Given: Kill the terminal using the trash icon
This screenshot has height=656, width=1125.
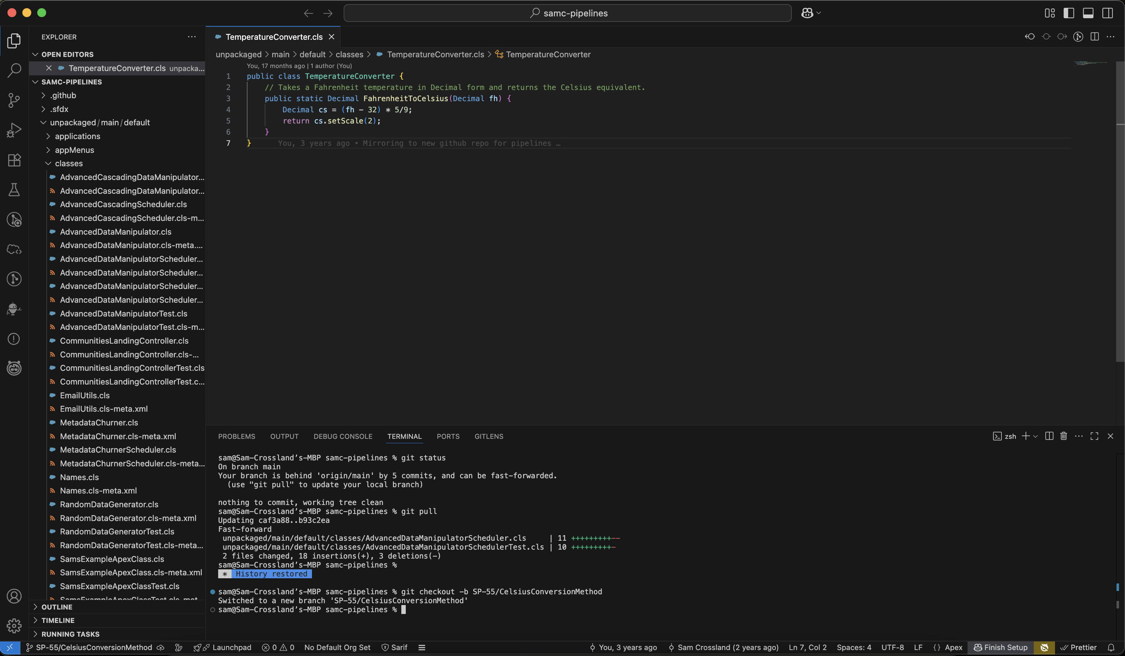Looking at the screenshot, I should click(1064, 436).
